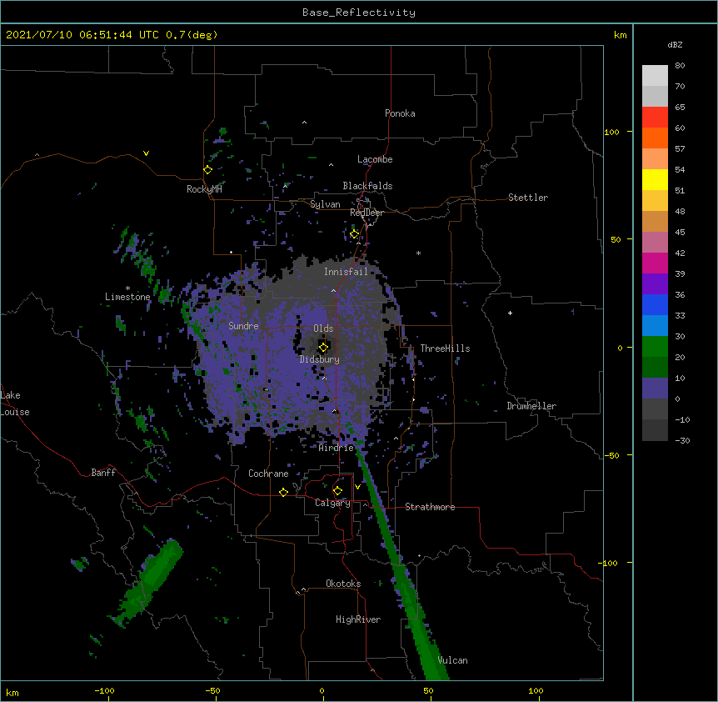Click the Cochrane label

[268, 474]
